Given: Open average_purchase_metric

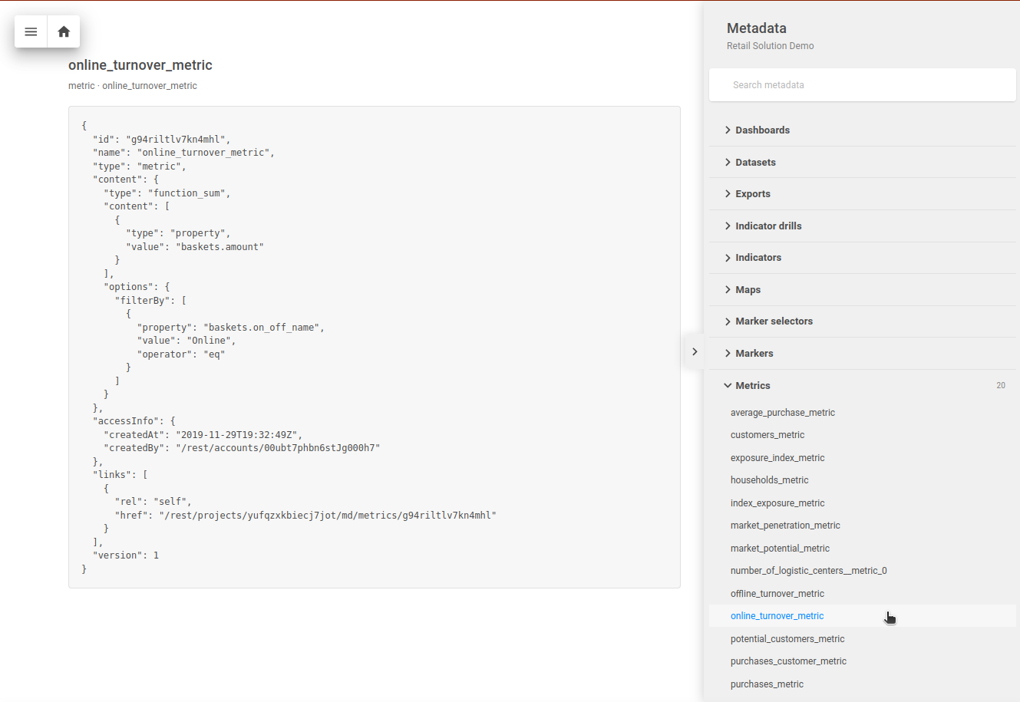Looking at the screenshot, I should click(783, 413).
